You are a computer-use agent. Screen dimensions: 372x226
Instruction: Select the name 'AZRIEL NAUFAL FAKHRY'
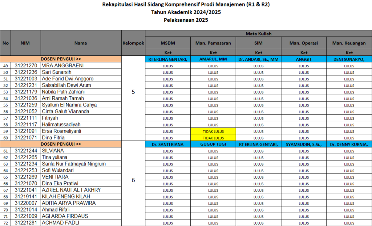(x=72, y=190)
